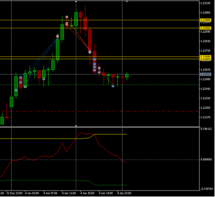Click the 1.22890 price scale value
The image size is (215, 197).
[205, 32]
